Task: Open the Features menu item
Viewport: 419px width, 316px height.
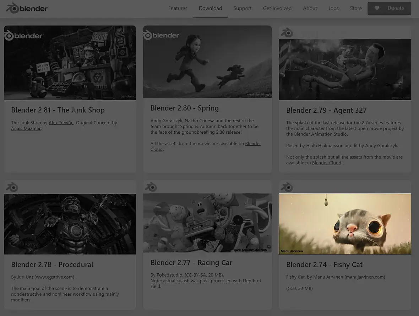Action: (178, 8)
